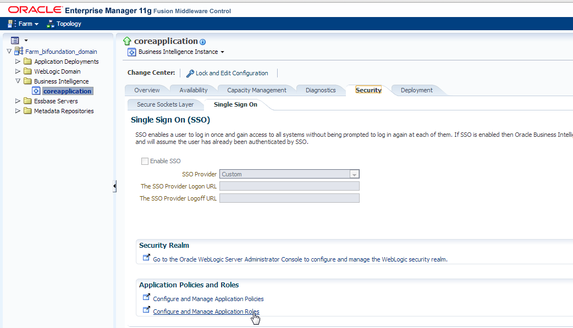Click Lock and Edit Configuration
Screen dimensions: 573x328
click(232, 73)
